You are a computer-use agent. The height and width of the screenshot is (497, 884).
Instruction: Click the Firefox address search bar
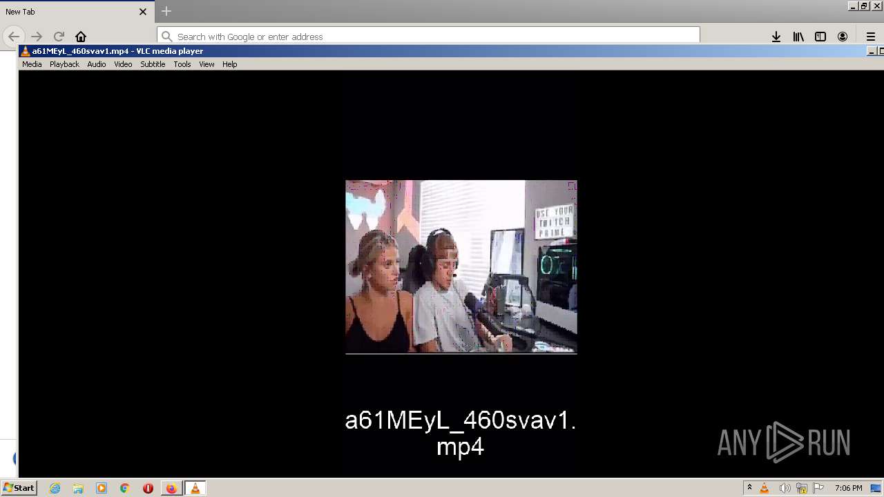coord(428,37)
